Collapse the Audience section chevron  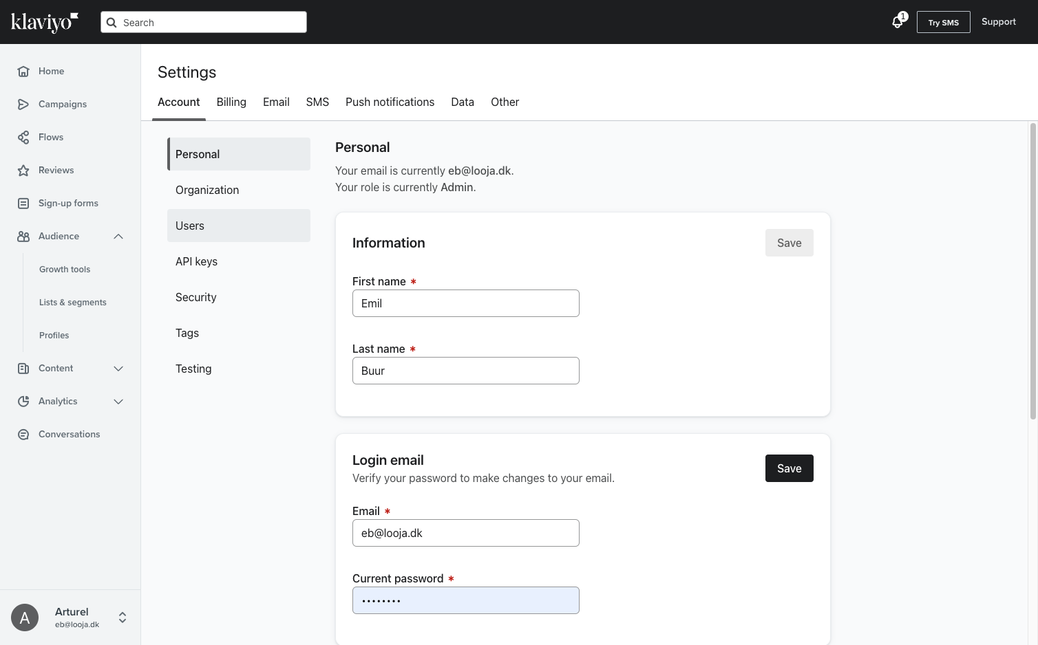click(x=118, y=237)
